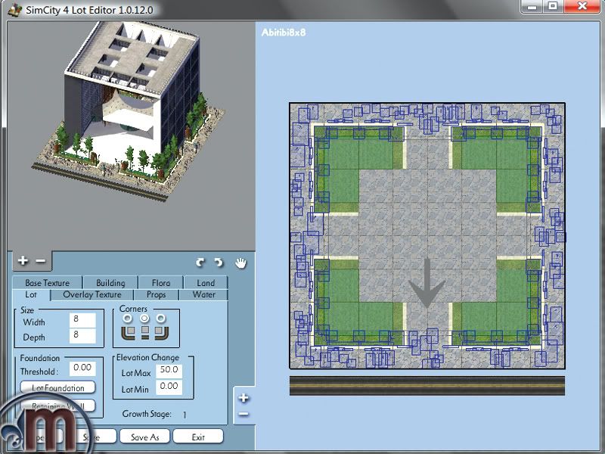Rotate the building preview clockwise
The width and height of the screenshot is (605, 454).
pos(219,263)
